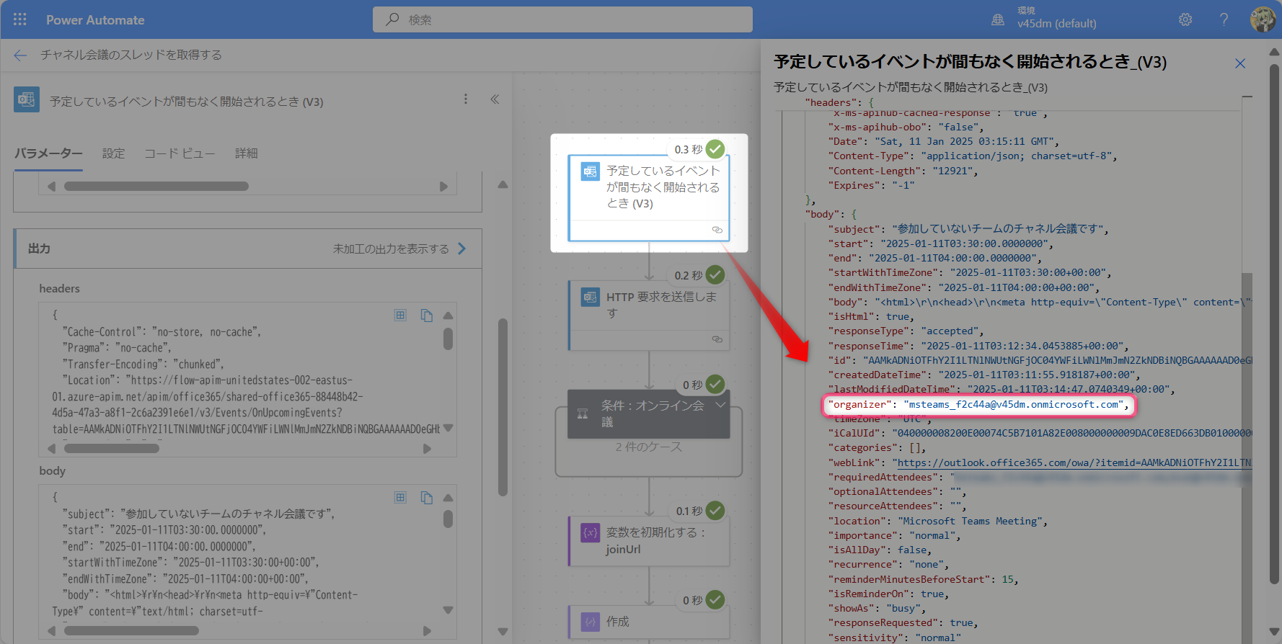
Task: Click the Outlook icon on HTTP card
Action: [x=591, y=297]
